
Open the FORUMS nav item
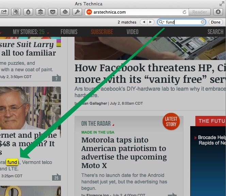[x=69, y=32]
